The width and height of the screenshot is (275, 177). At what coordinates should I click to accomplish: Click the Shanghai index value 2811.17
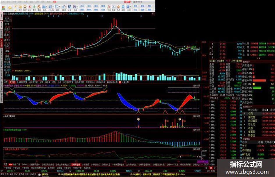coord(11,171)
